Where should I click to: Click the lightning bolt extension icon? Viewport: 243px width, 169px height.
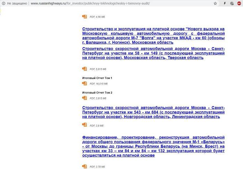pos(225,3)
